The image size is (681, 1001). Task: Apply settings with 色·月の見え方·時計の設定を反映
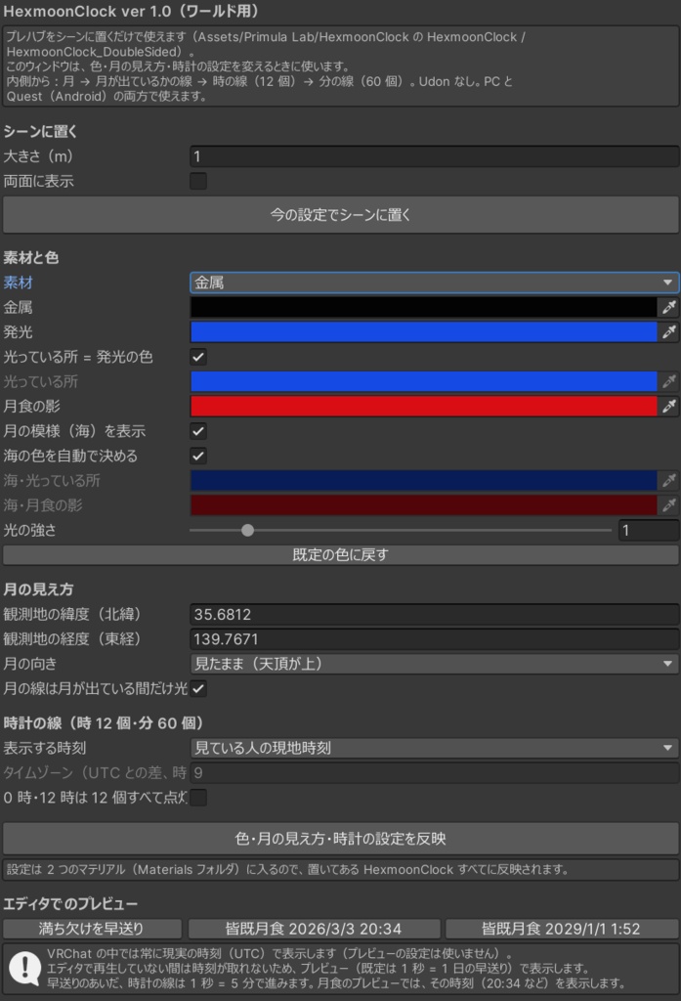[340, 838]
